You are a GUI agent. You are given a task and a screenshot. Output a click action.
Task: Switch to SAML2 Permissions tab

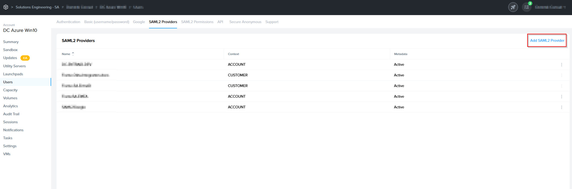point(197,22)
